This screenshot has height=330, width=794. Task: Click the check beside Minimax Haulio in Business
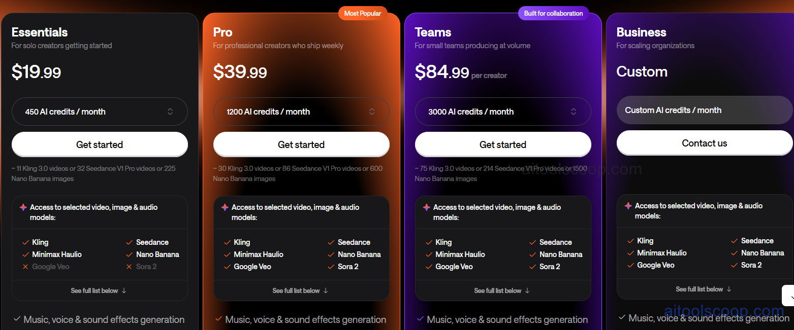coord(630,252)
